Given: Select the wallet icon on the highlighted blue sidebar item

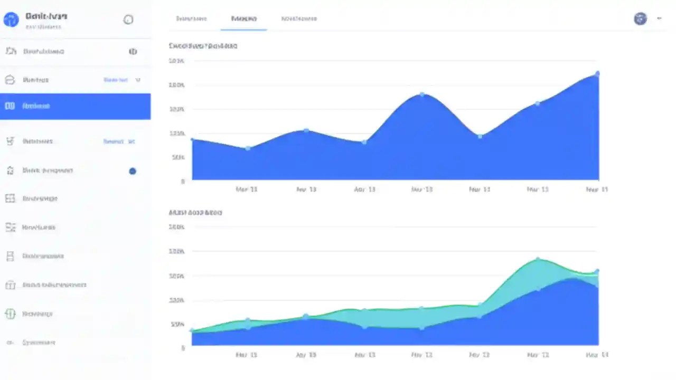Looking at the screenshot, I should [x=10, y=106].
